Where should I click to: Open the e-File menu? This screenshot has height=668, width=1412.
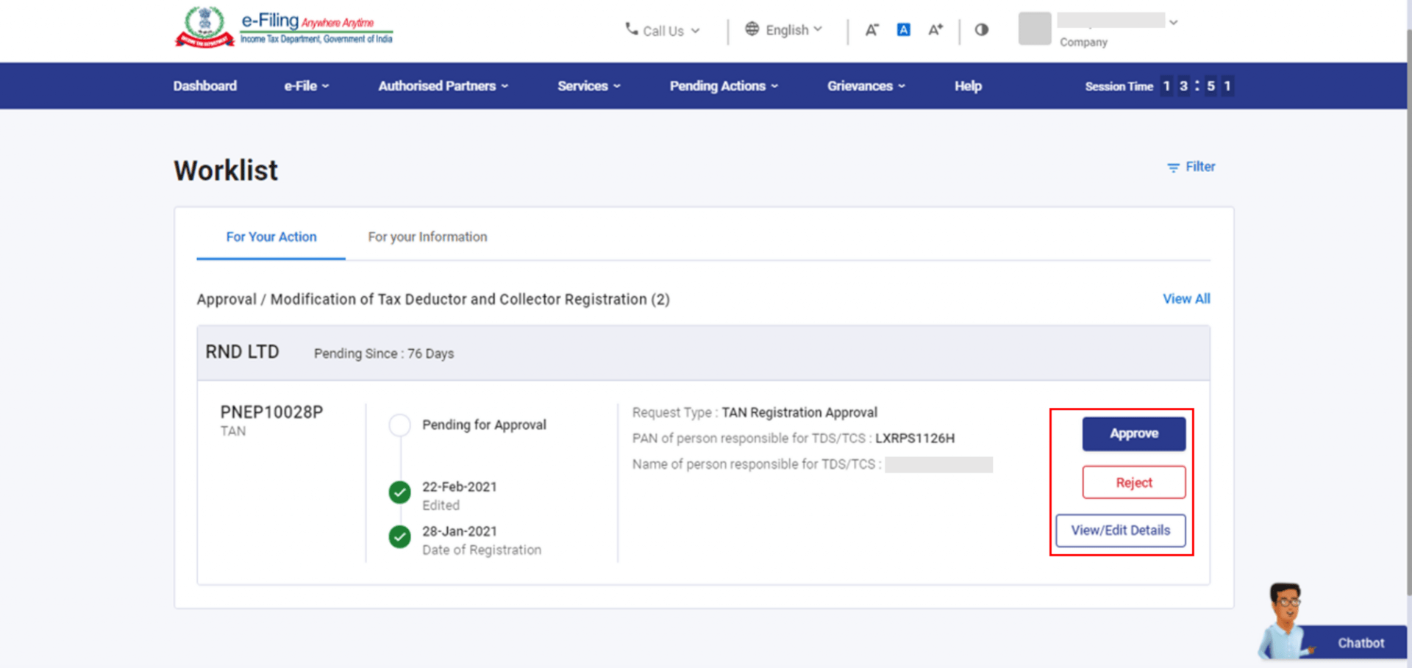click(x=306, y=86)
